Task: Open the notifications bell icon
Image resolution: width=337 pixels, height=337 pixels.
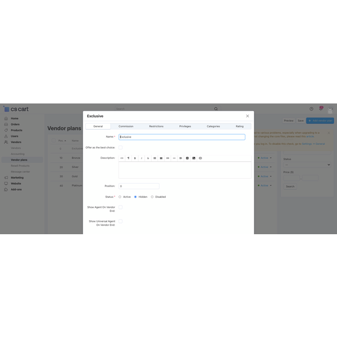Action: pyautogui.click(x=321, y=109)
